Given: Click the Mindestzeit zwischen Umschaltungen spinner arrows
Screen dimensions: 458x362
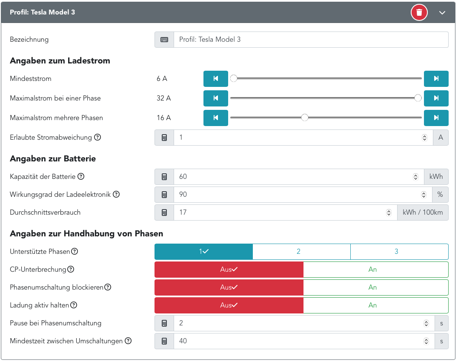Looking at the screenshot, I should (x=426, y=341).
